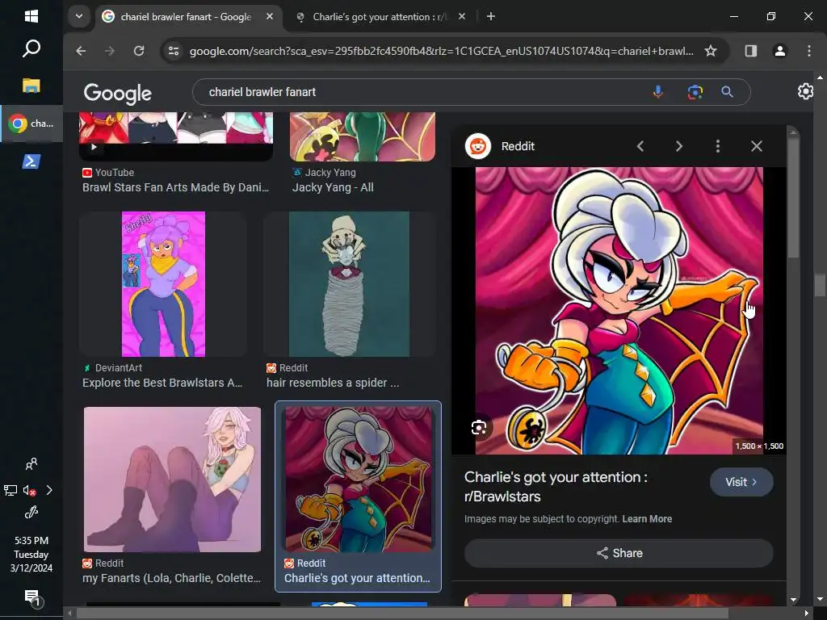This screenshot has width=827, height=620.
Task: Open Charlie's got your attention title link
Action: click(x=556, y=487)
